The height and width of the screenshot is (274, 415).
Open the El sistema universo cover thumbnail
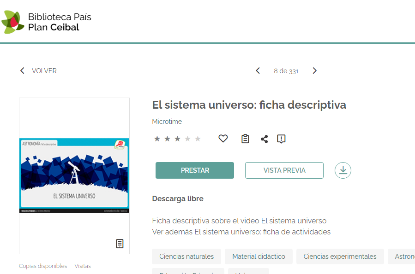(74, 175)
